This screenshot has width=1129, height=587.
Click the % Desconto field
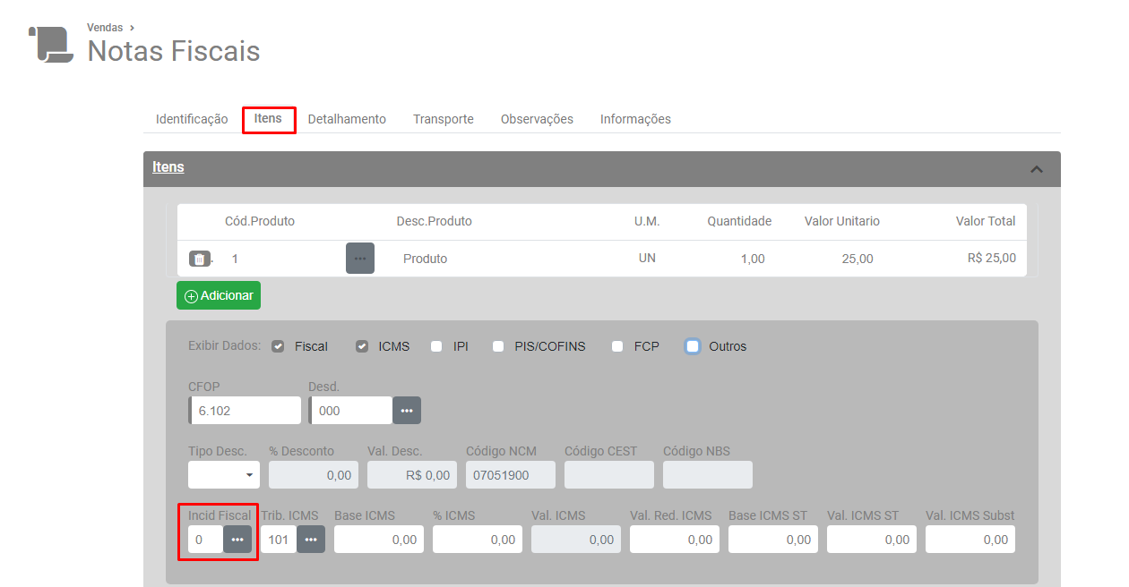coord(314,475)
